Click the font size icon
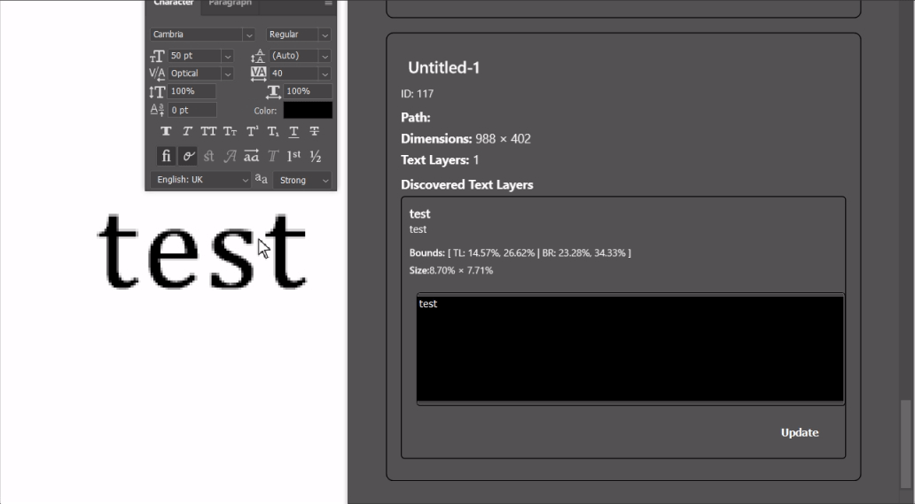This screenshot has height=504, width=915. [x=157, y=56]
